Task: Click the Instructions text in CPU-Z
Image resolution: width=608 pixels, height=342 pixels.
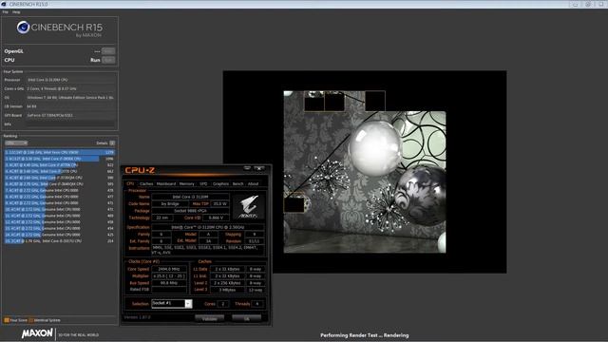Action: click(207, 250)
